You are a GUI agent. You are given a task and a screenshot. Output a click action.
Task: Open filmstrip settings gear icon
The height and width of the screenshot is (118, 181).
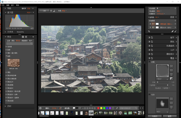pyautogui.click(x=40, y=108)
